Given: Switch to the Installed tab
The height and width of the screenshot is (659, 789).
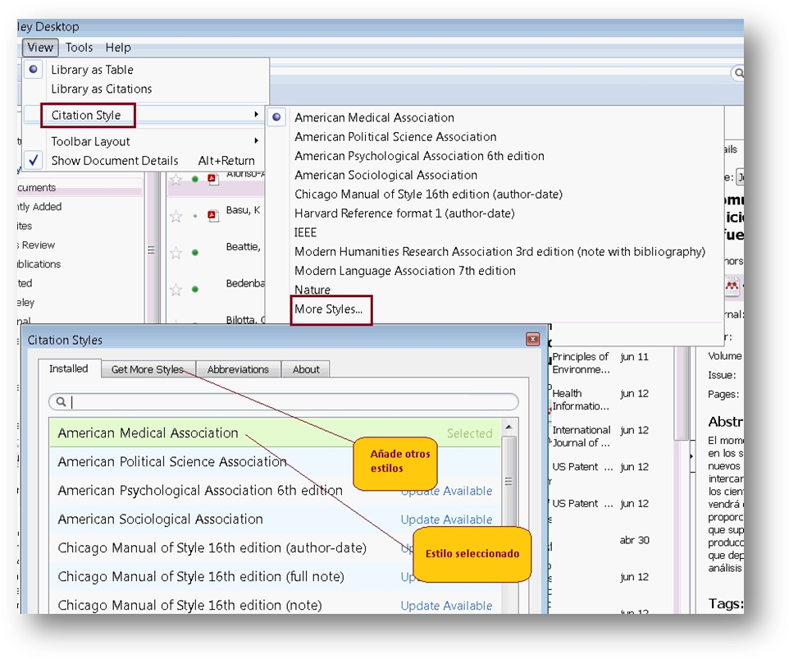Looking at the screenshot, I should pyautogui.click(x=69, y=368).
